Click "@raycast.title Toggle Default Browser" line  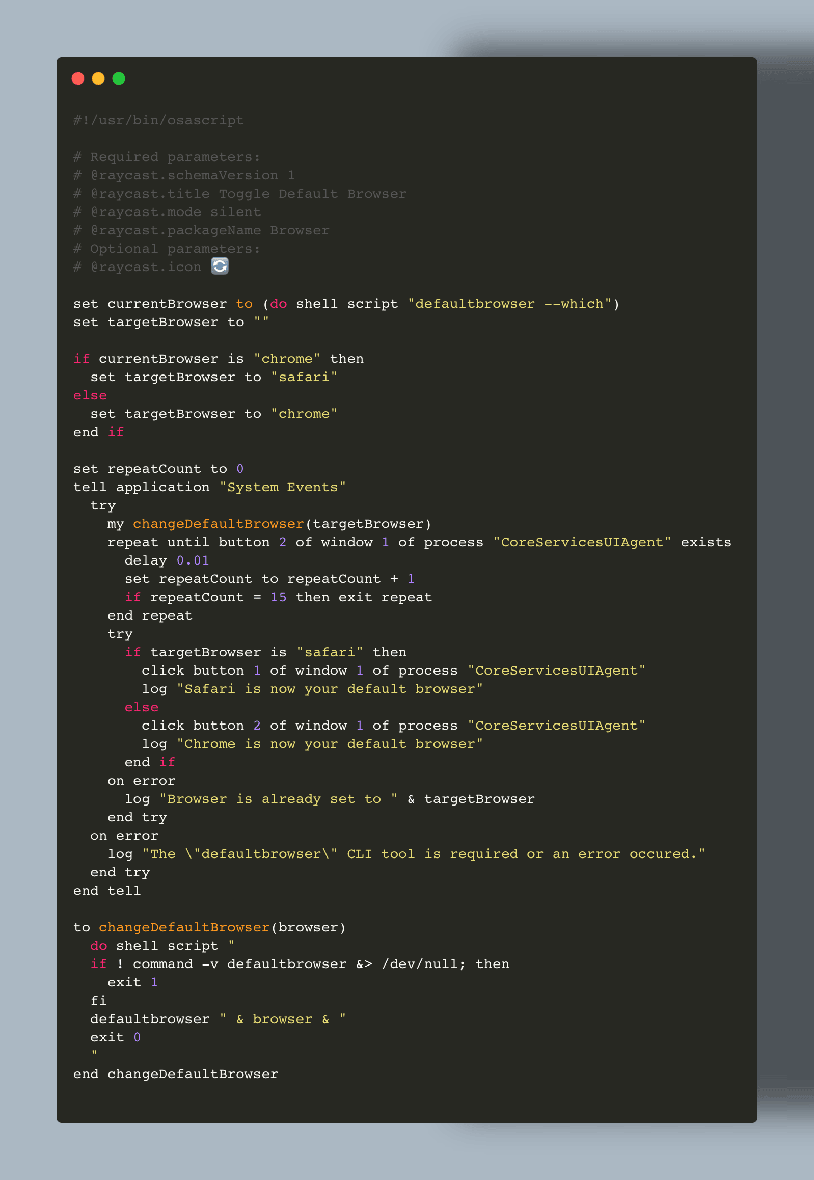[240, 194]
